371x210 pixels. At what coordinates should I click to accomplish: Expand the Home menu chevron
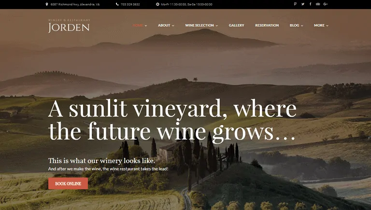(146, 26)
